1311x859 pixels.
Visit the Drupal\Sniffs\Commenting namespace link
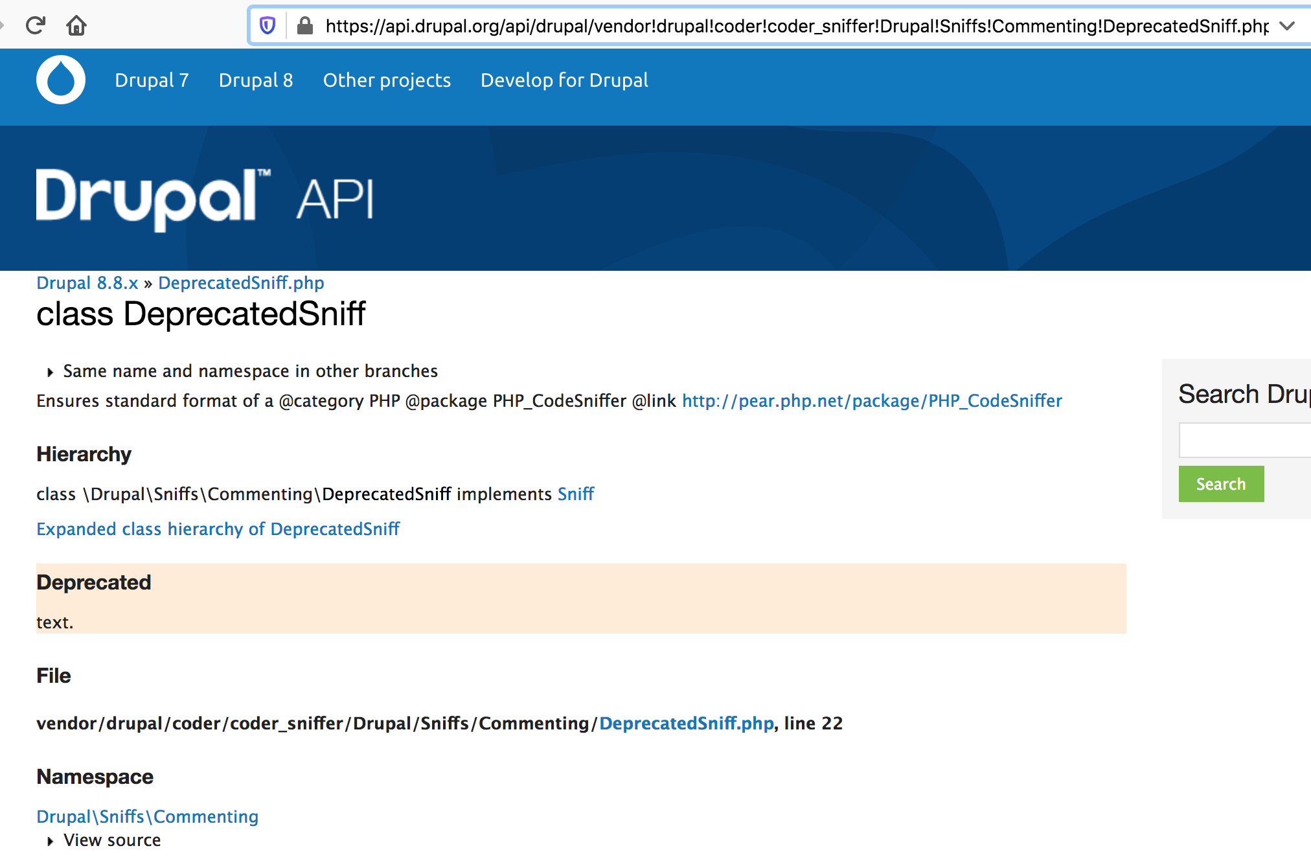tap(147, 816)
